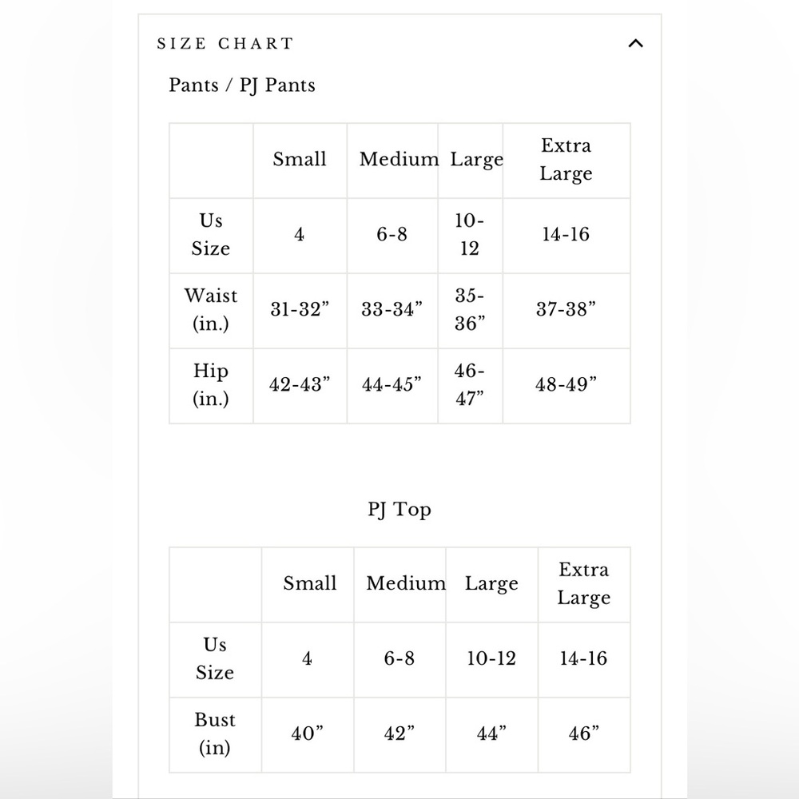Select Large header in PJ Top table
This screenshot has width=799, height=799.
[x=491, y=583]
